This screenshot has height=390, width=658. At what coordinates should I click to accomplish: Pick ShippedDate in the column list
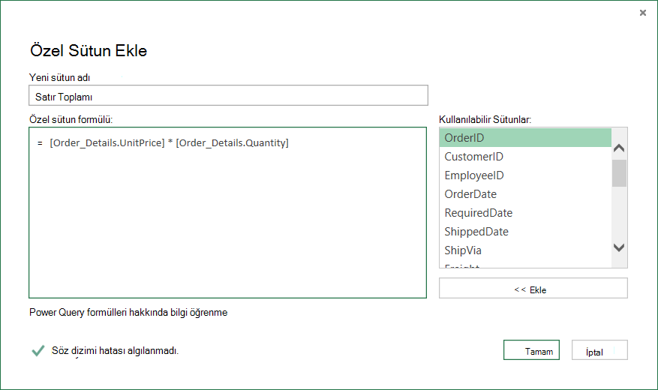[525, 232]
